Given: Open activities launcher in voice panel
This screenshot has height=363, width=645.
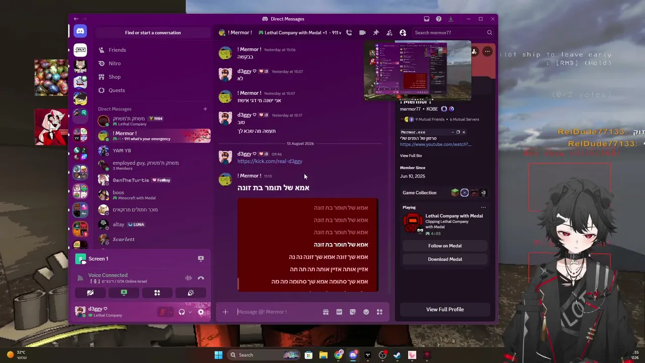Looking at the screenshot, I should pyautogui.click(x=157, y=292).
